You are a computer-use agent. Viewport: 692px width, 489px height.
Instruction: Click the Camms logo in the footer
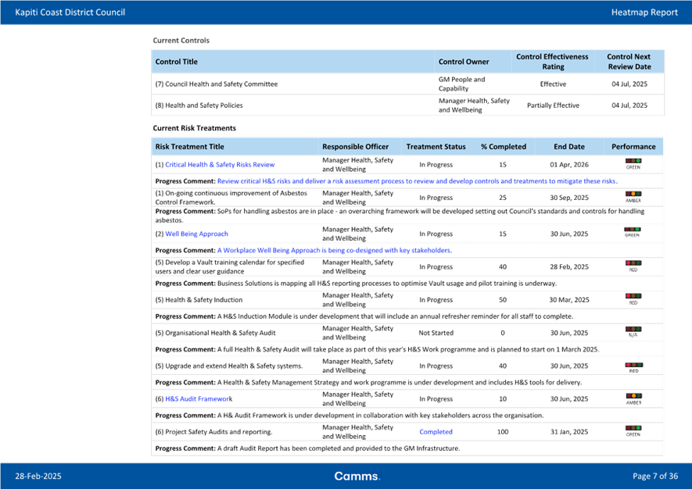click(357, 477)
